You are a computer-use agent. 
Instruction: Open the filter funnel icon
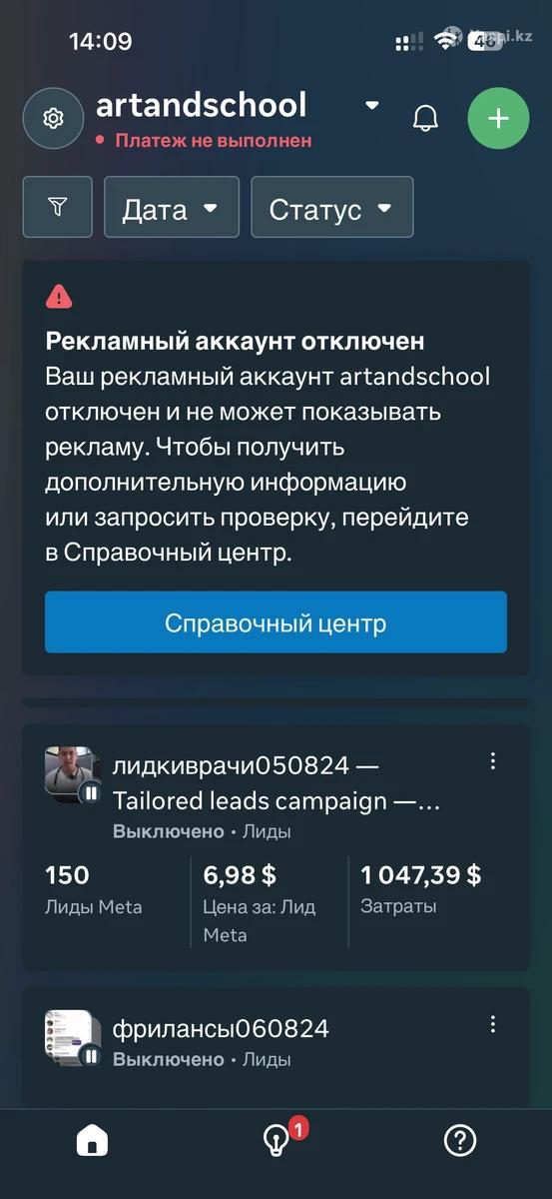coord(58,207)
